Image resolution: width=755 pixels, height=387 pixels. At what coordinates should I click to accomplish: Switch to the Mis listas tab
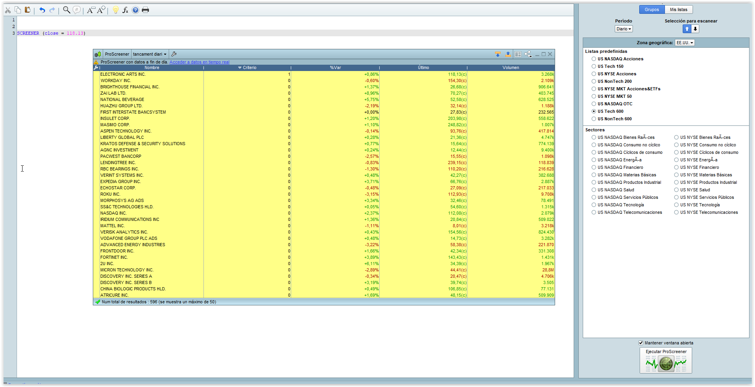coord(679,9)
